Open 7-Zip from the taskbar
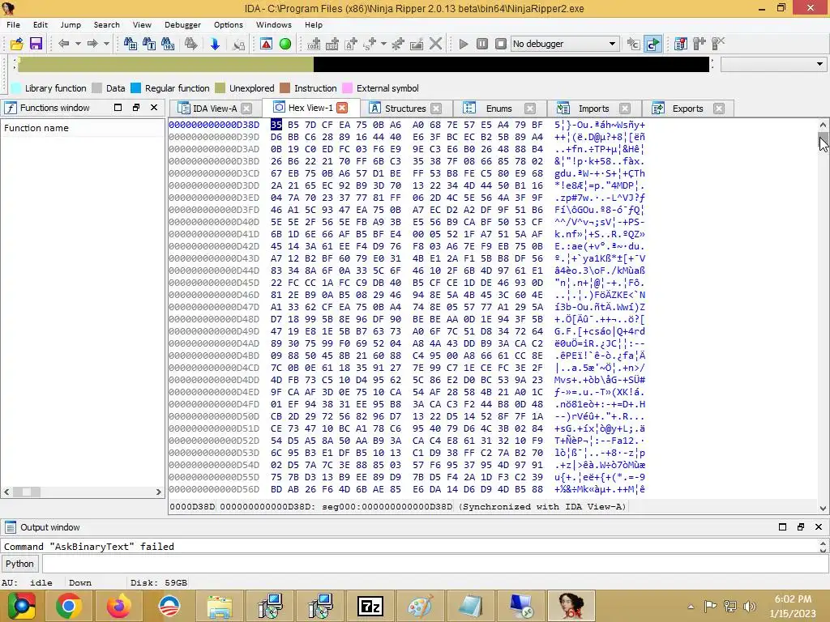Screen dimensions: 830x622 coord(370,606)
